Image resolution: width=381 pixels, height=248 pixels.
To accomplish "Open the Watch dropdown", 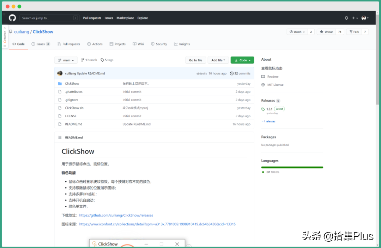I will [297, 32].
